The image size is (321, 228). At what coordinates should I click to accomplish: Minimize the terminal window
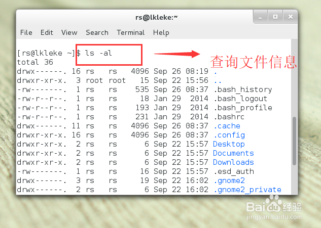point(260,17)
